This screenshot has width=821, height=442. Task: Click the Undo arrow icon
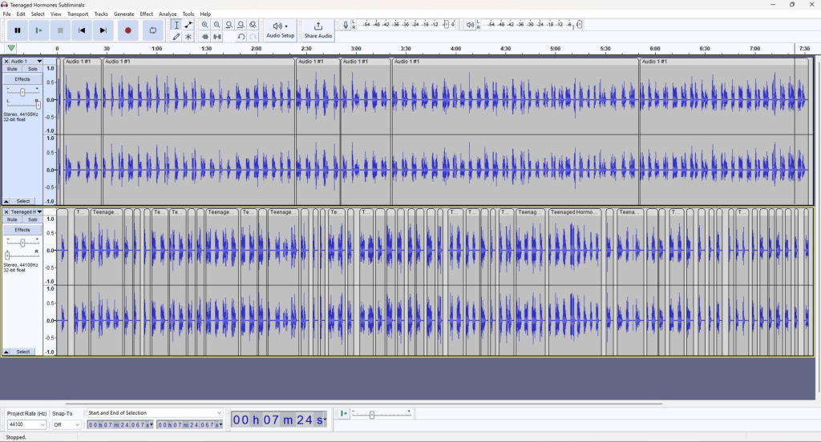tap(241, 37)
